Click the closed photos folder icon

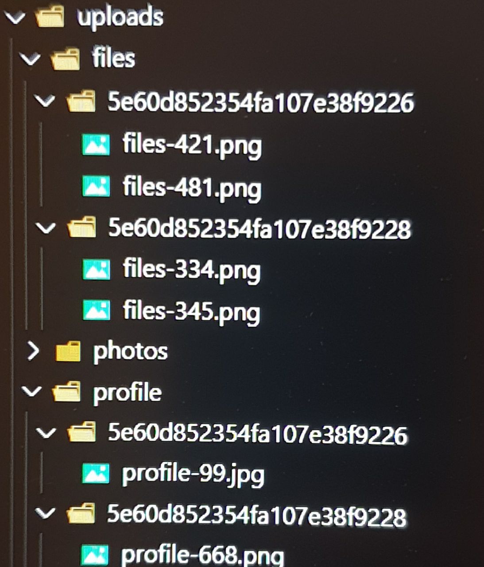(68, 352)
